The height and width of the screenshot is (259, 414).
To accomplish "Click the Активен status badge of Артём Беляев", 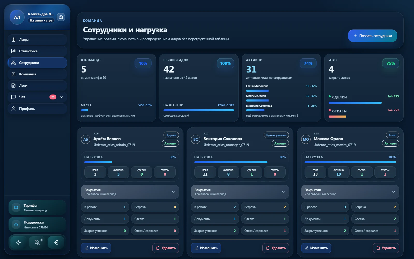I will [170, 143].
